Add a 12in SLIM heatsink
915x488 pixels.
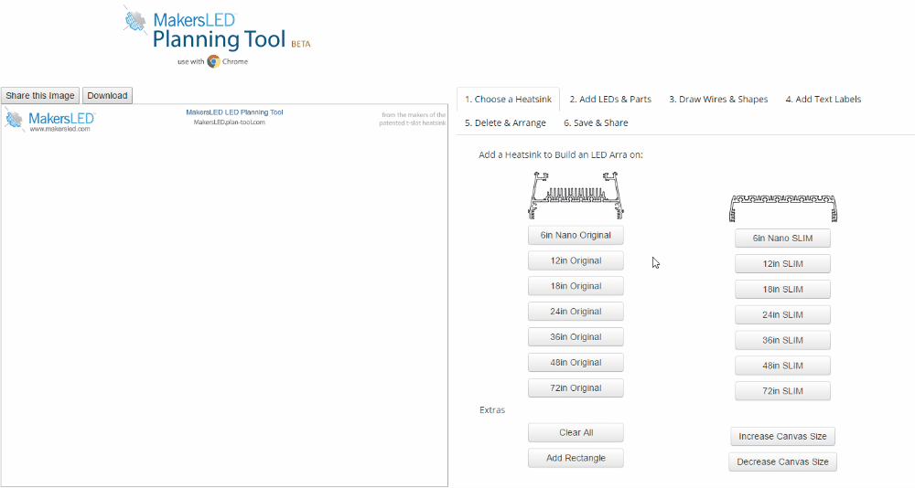click(782, 263)
